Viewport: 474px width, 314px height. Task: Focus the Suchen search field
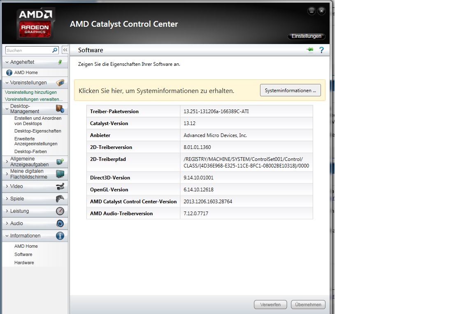(29, 51)
